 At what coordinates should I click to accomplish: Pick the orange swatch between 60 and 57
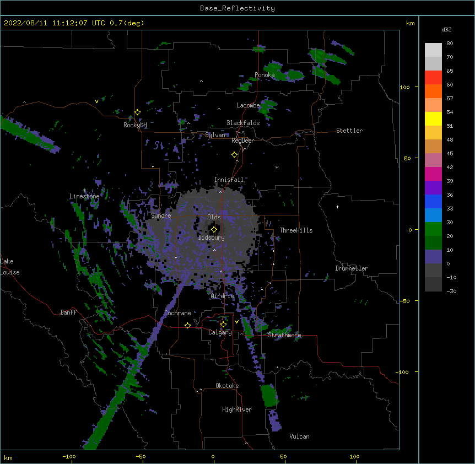[433, 91]
